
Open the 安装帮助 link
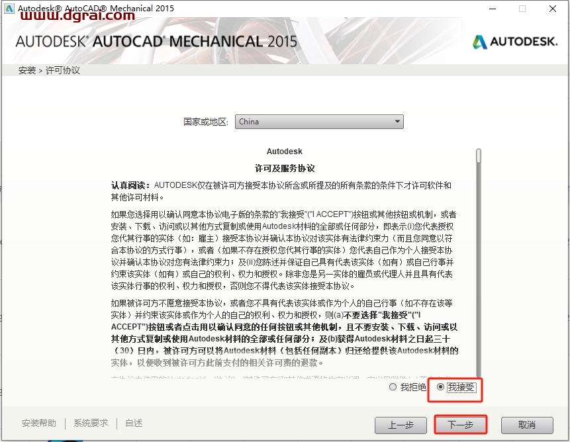click(x=39, y=423)
